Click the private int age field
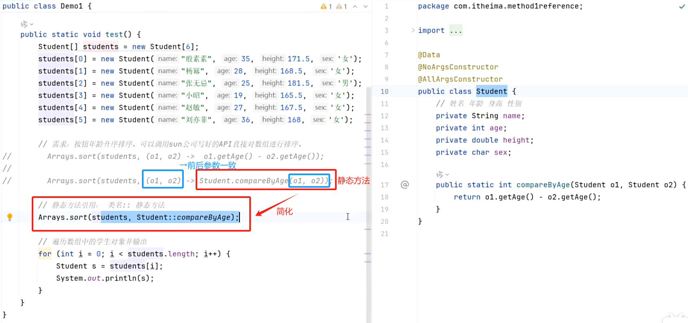Screen dimensions: 688x323 tap(471, 128)
